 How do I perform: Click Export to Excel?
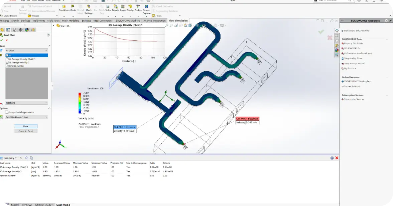[x=25, y=131]
